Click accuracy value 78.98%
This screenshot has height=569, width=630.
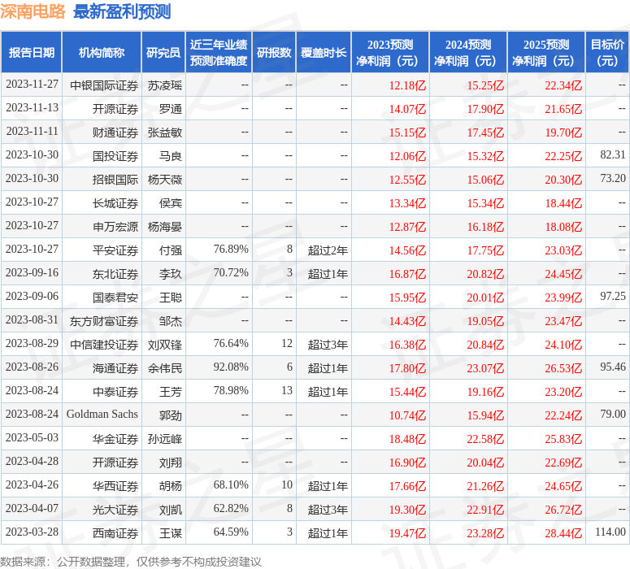pos(231,391)
